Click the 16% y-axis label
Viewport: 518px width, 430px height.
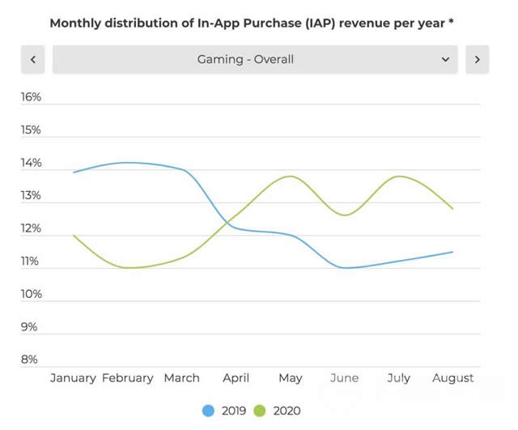coord(31,97)
